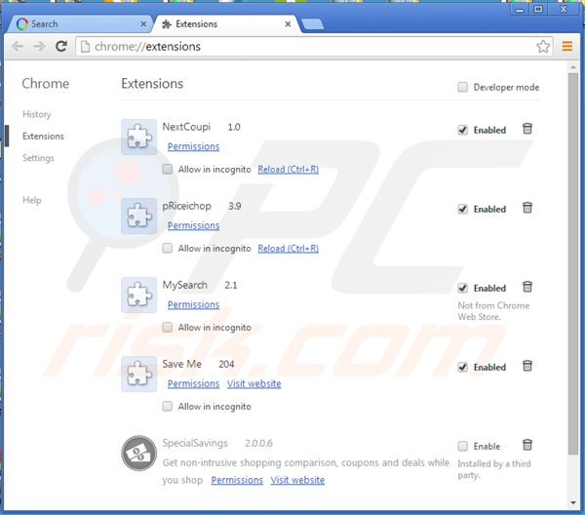View NextCoupi Permissions
The image size is (585, 515).
(x=193, y=146)
